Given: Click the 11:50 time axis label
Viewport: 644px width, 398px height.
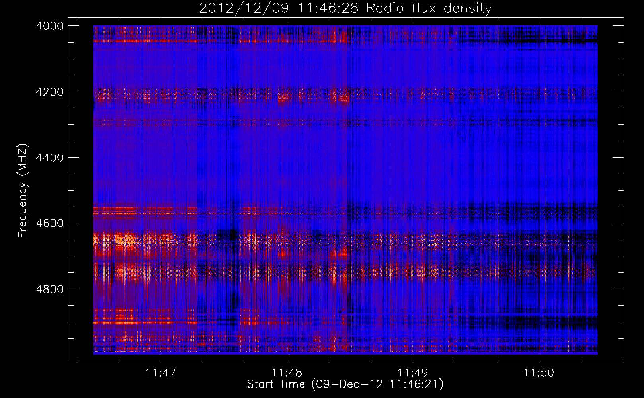Looking at the screenshot, I should (x=538, y=373).
